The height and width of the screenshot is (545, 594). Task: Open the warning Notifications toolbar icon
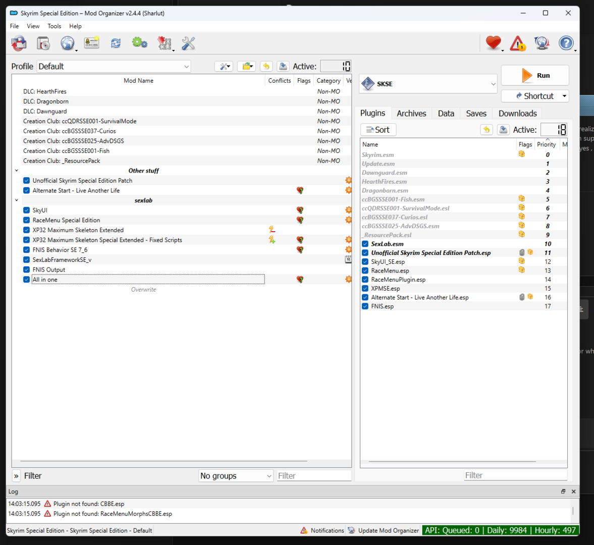(517, 43)
